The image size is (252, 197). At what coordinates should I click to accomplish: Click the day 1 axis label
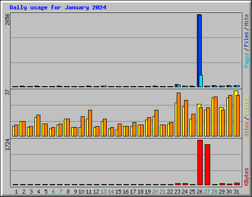point(16,192)
